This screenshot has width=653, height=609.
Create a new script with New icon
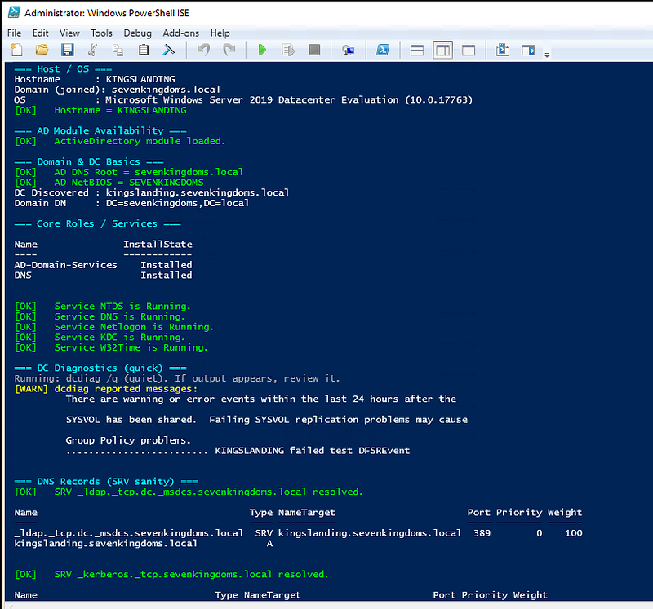(16, 51)
